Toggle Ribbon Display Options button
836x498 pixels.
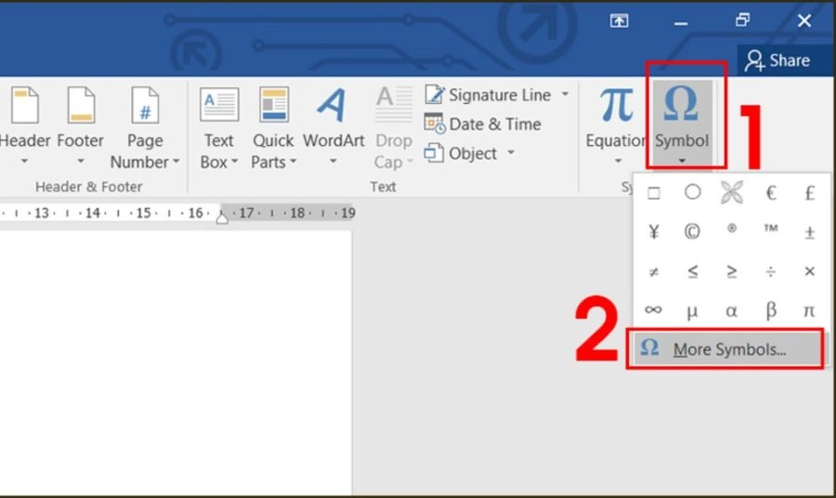point(619,20)
